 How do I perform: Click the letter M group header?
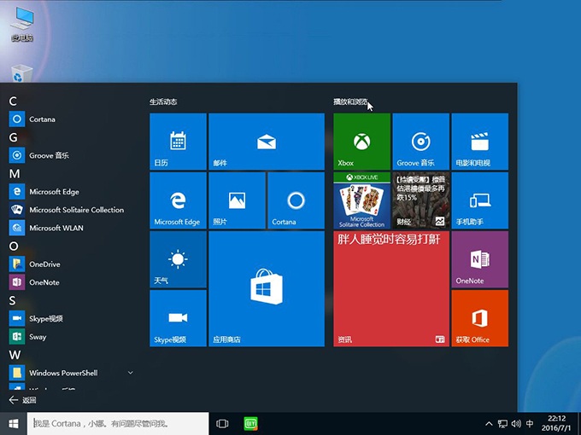click(14, 173)
